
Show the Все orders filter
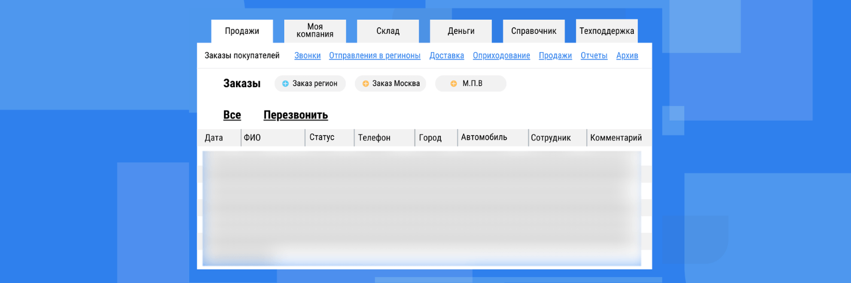(232, 115)
